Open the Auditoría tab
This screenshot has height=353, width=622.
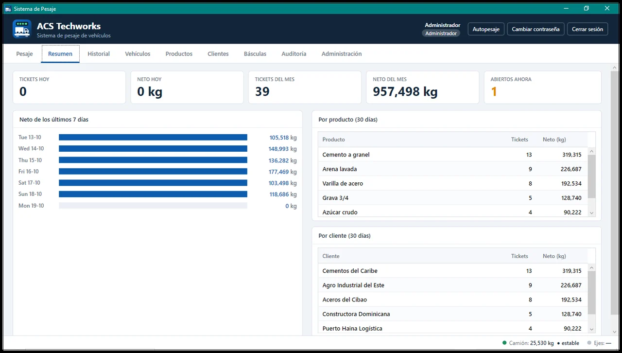tap(294, 54)
